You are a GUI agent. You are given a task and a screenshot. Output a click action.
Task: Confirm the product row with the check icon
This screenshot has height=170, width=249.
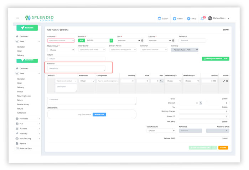pyautogui.click(x=224, y=81)
